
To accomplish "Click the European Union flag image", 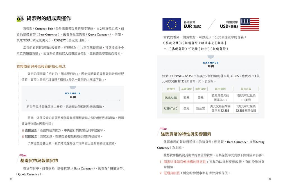I will [x=172, y=24].
